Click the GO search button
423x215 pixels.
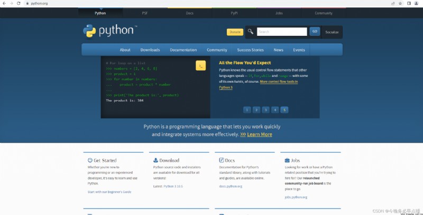pos(315,32)
